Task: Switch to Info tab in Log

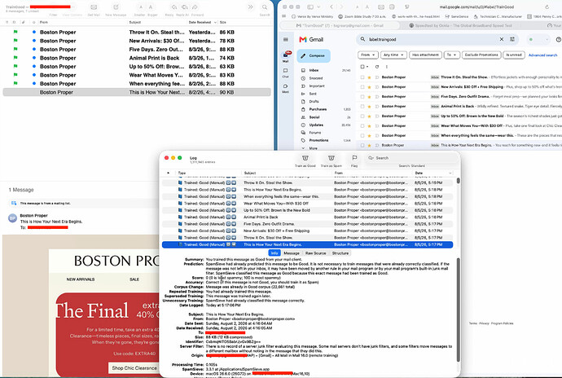Action: [x=274, y=253]
